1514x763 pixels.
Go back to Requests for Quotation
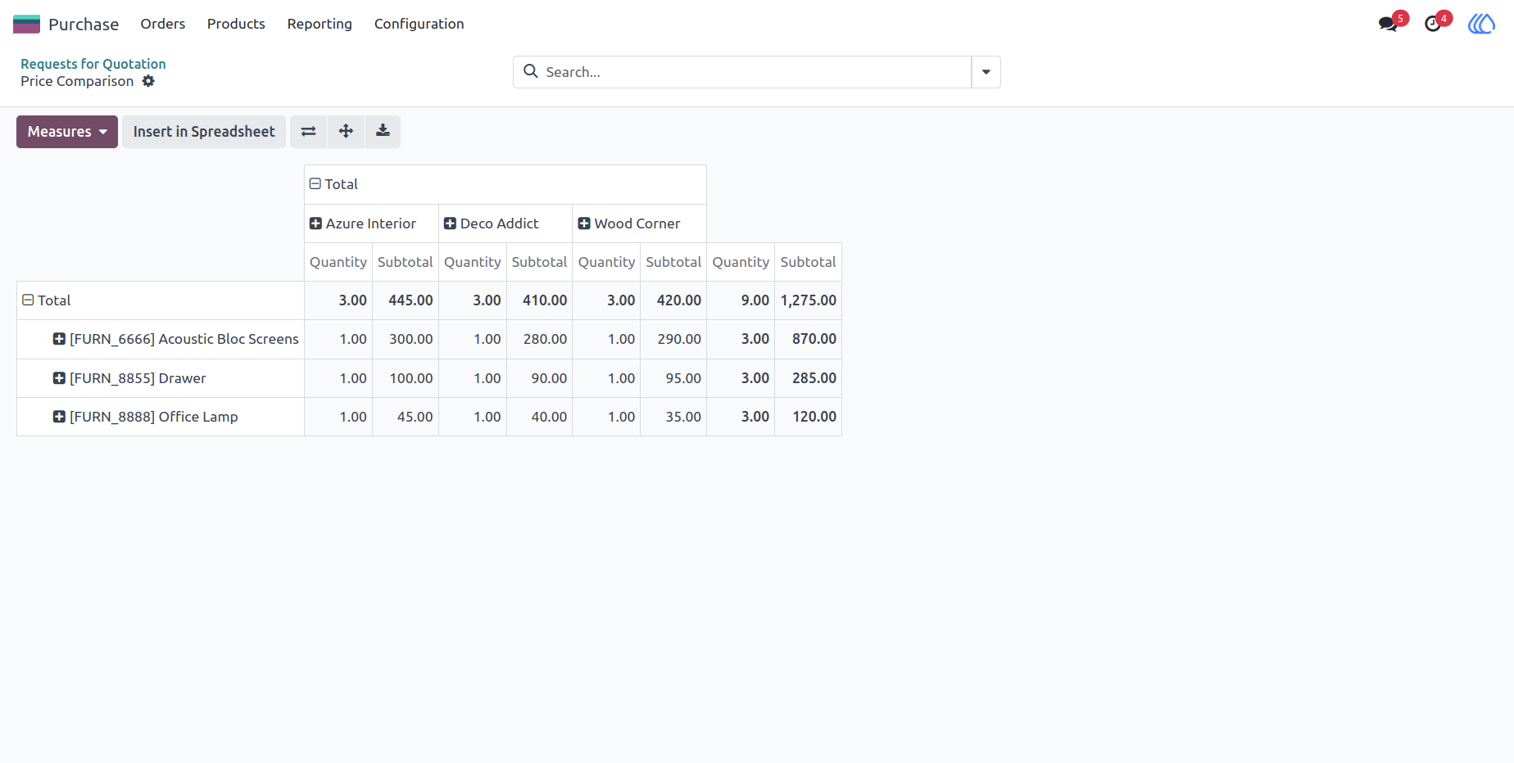point(93,64)
